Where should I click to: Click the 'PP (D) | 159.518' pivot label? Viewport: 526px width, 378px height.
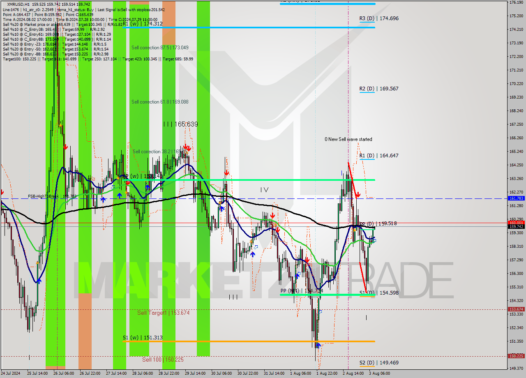378,224
